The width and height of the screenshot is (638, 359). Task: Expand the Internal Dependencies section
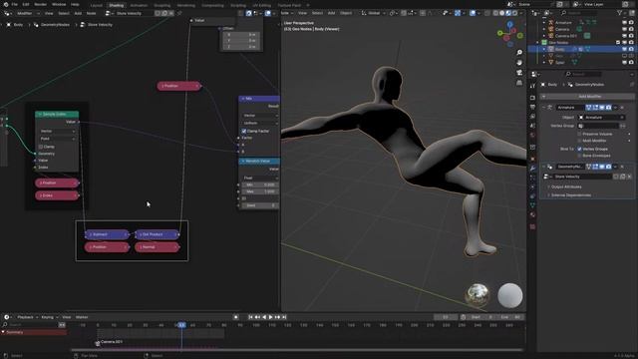point(569,195)
